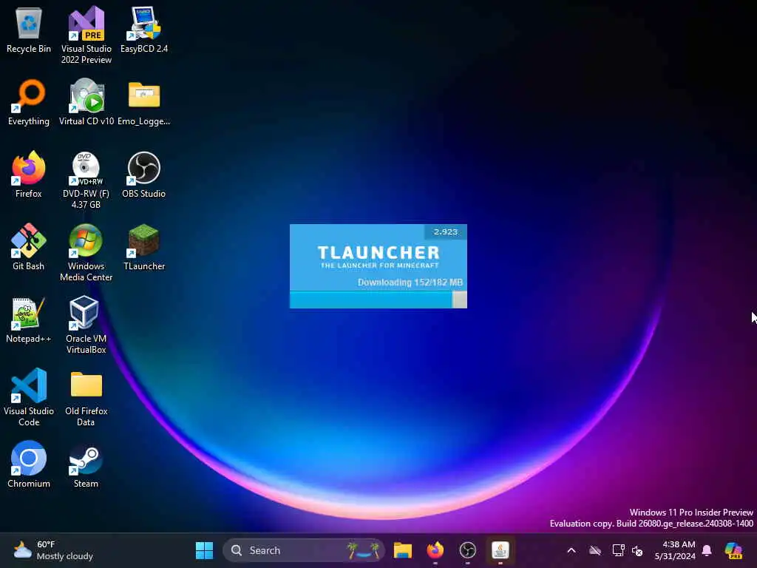Viewport: 757px width, 568px height.
Task: Open the Steam desktop shortcut
Action: pos(86,467)
